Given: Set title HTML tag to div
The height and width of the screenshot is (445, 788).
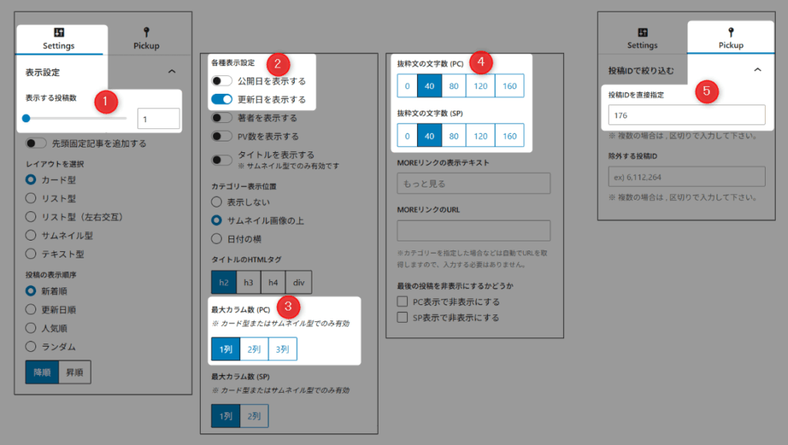Looking at the screenshot, I should (x=299, y=283).
